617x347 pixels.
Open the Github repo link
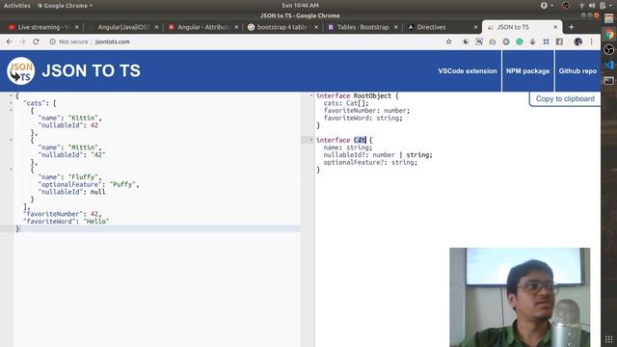coord(577,71)
